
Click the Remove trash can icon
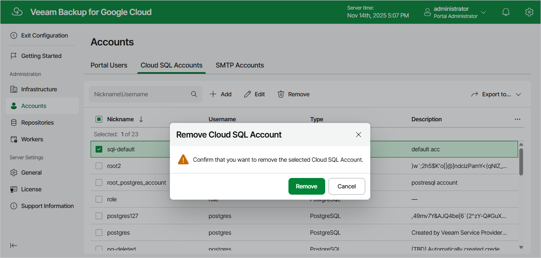pyautogui.click(x=281, y=94)
